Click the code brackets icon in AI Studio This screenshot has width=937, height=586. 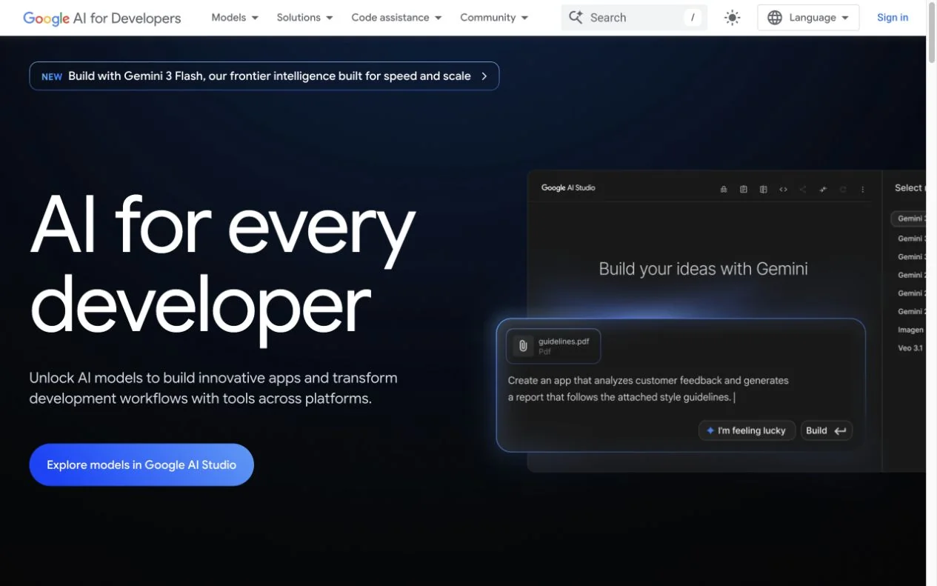pos(784,190)
